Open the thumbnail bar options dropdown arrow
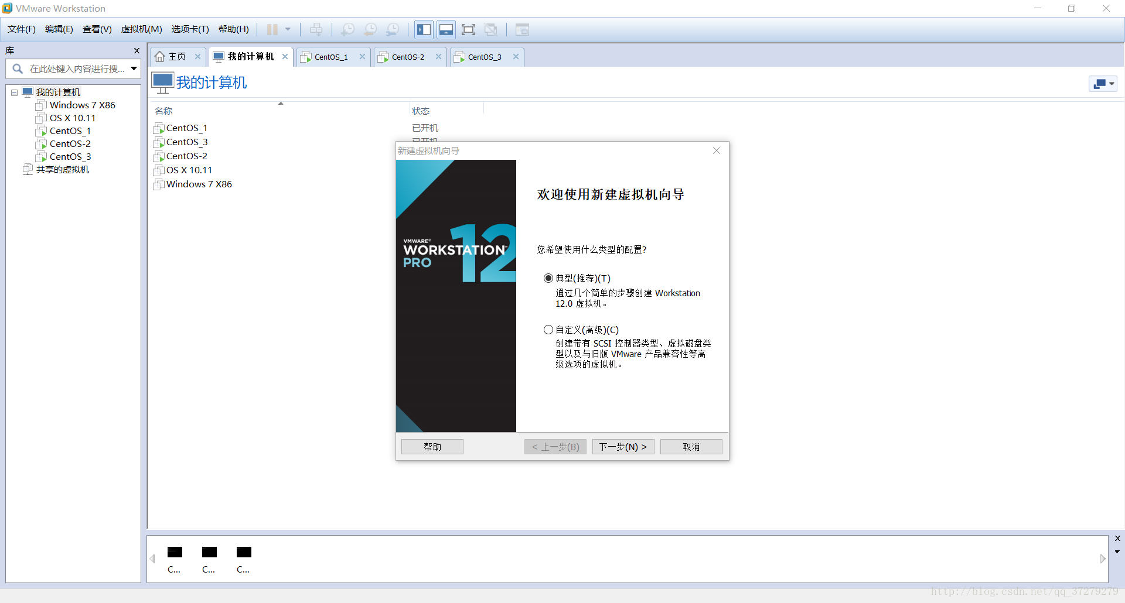Image resolution: width=1125 pixels, height=603 pixels. [1117, 551]
